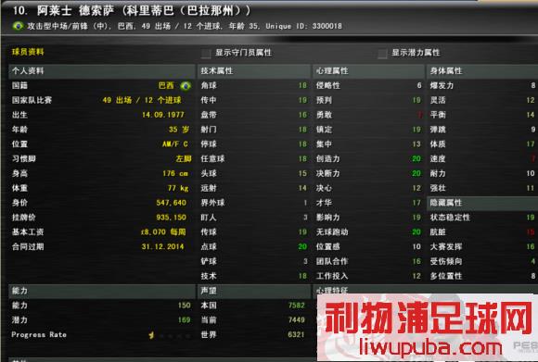This screenshot has width=538, height=362.
Task: Select the 心理属性 section header
Action: pos(369,71)
